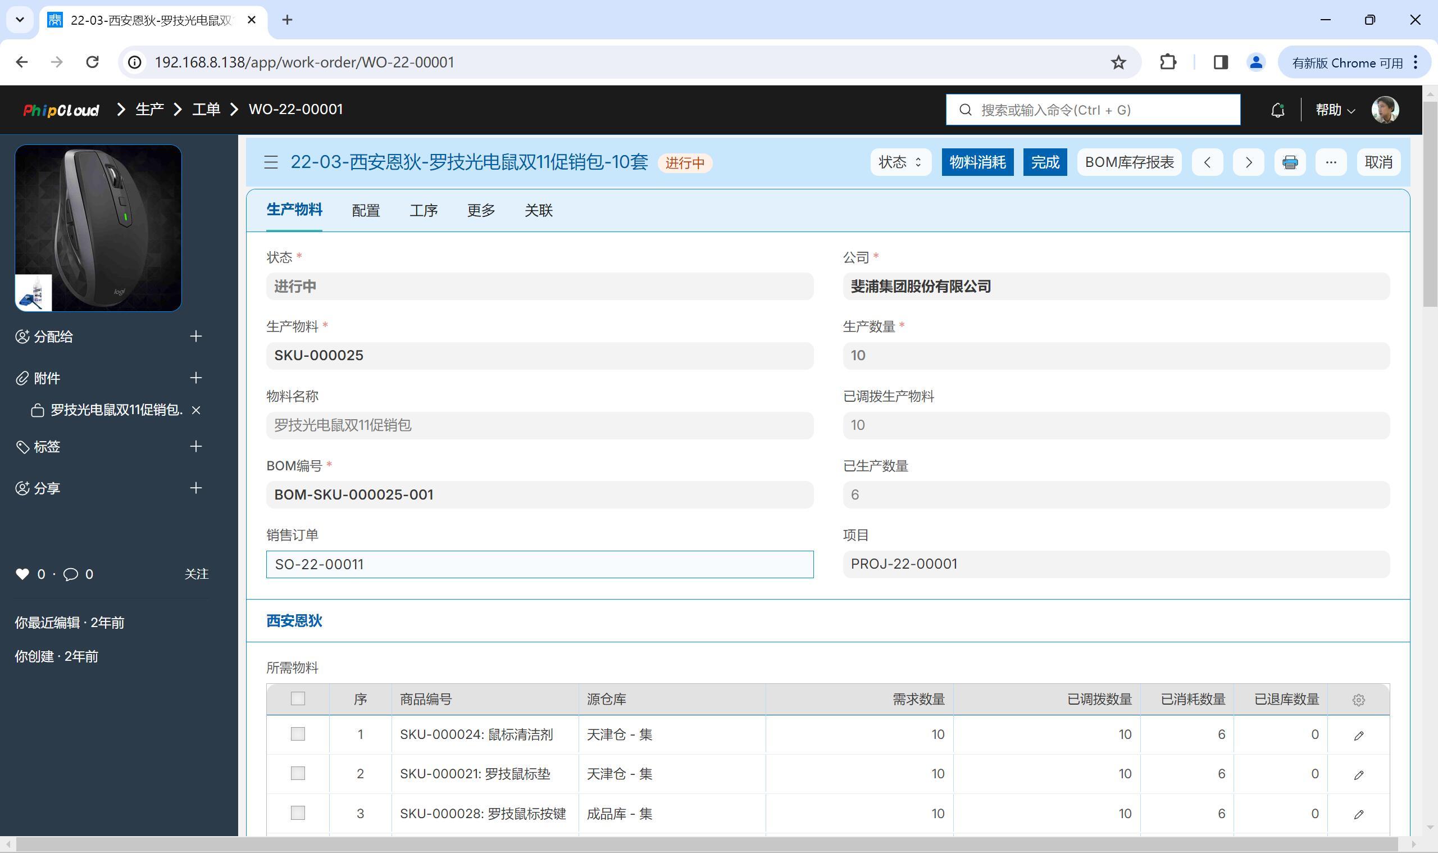
Task: Go to next work order
Action: (1248, 162)
